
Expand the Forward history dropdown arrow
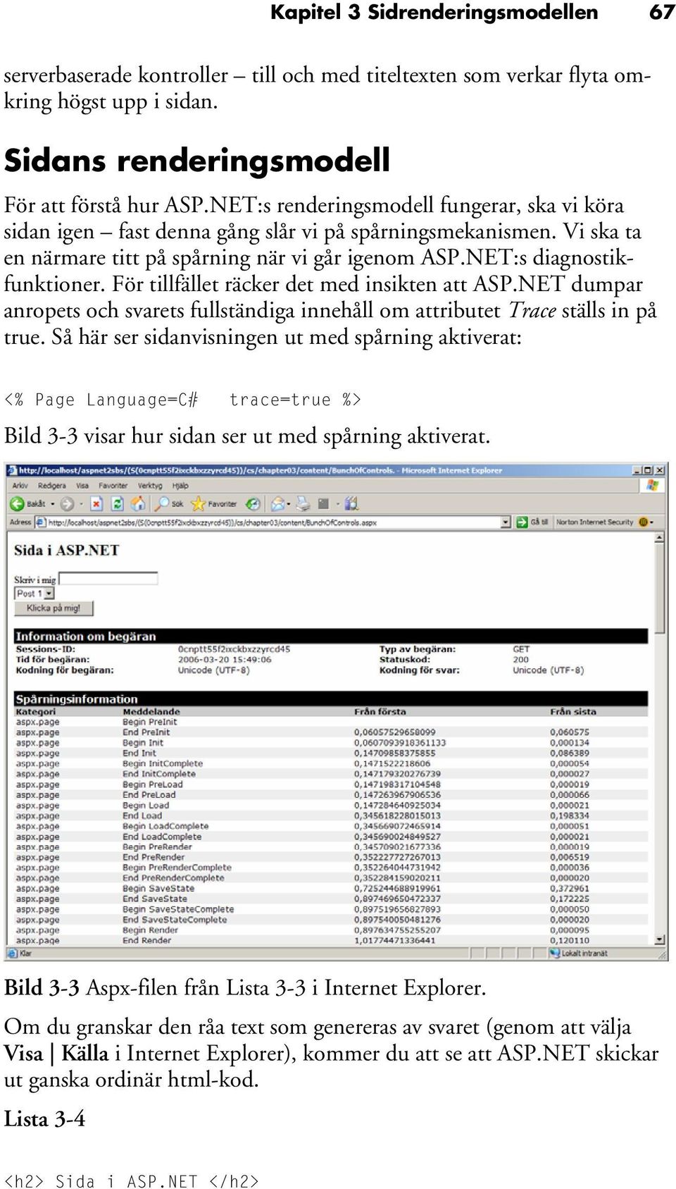[81, 504]
